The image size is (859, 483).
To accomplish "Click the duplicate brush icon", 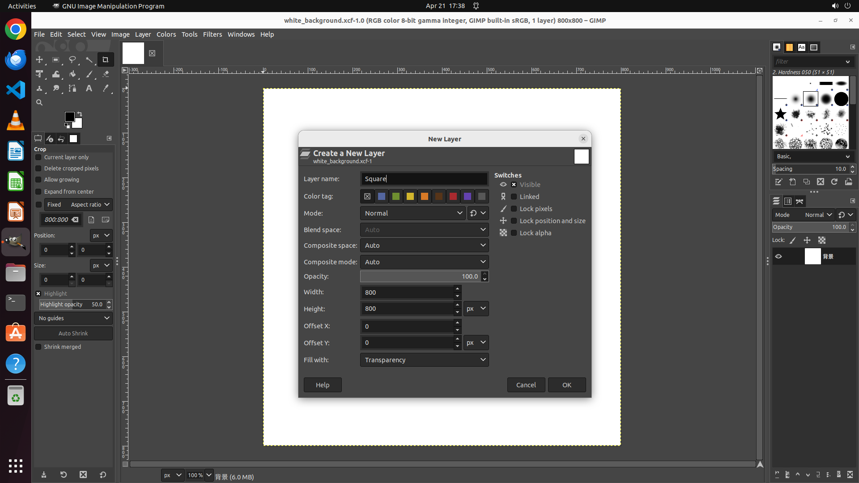I will pos(806,182).
